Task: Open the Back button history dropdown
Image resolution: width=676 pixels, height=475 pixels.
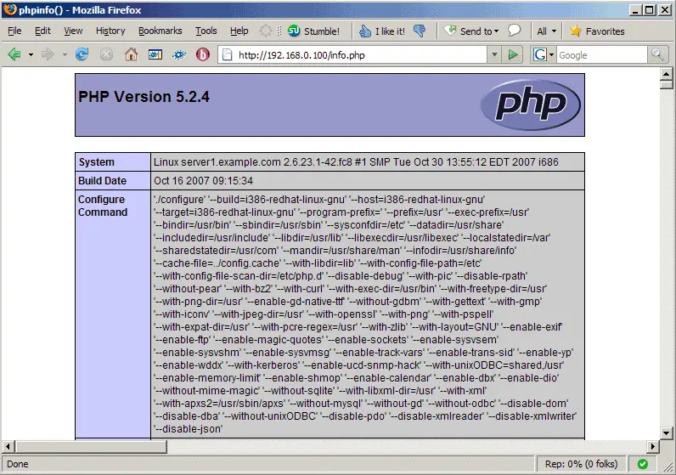Action: (x=31, y=54)
